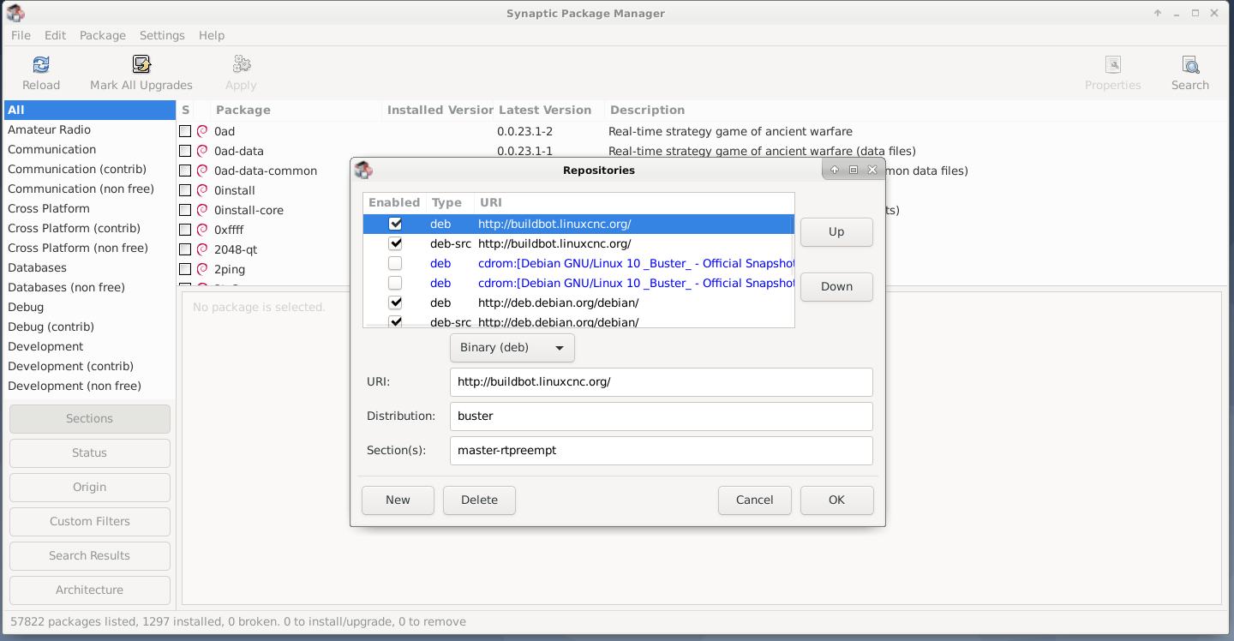The height and width of the screenshot is (641, 1234).
Task: Move repository Up in list
Action: 836,231
